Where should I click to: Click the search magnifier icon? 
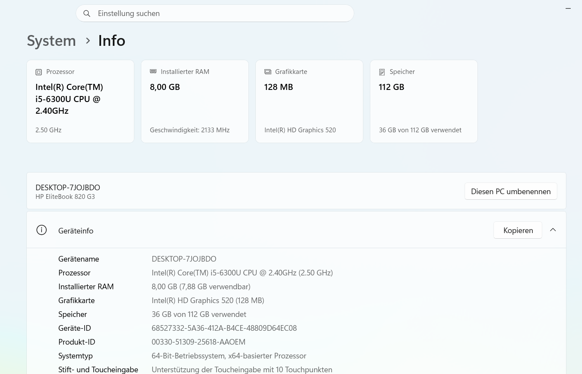click(87, 14)
